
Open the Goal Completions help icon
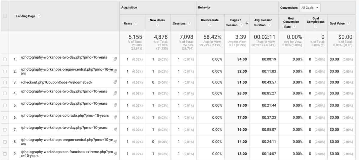[316, 27]
